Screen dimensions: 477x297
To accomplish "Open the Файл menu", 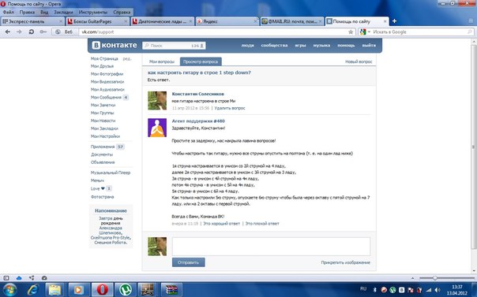I will click(9, 12).
